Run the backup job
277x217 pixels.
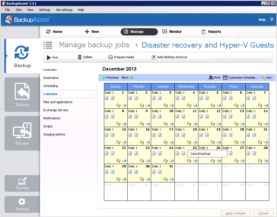[52, 57]
